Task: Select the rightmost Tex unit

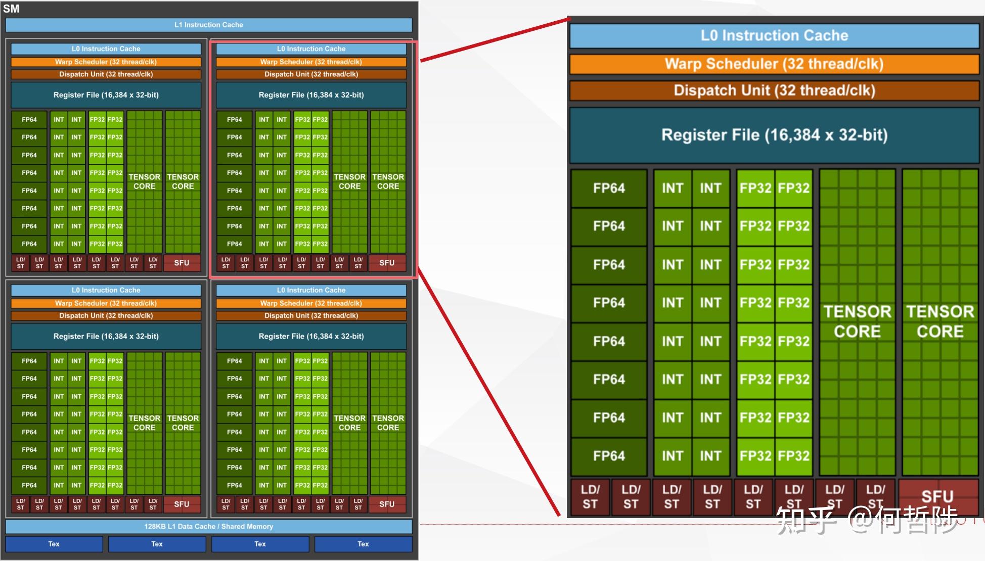Action: [363, 544]
